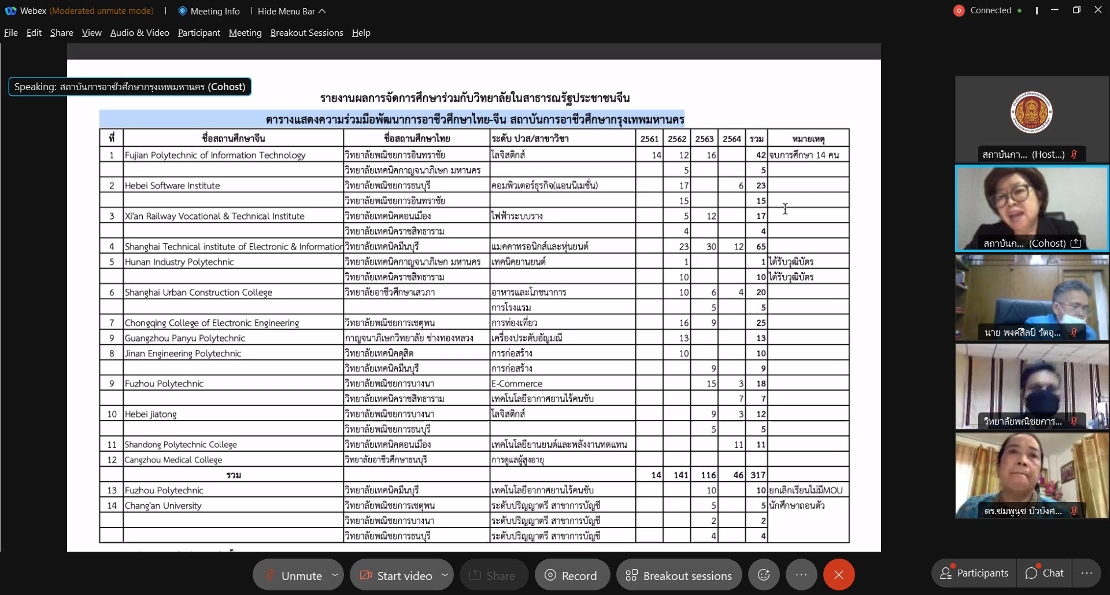
Task: Click 'Fujian Polytechnic of Information Technology' cell
Action: [234, 155]
